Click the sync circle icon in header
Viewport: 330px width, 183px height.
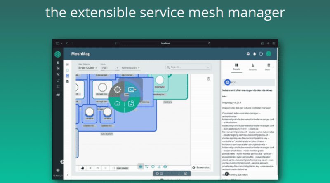coord(261,54)
